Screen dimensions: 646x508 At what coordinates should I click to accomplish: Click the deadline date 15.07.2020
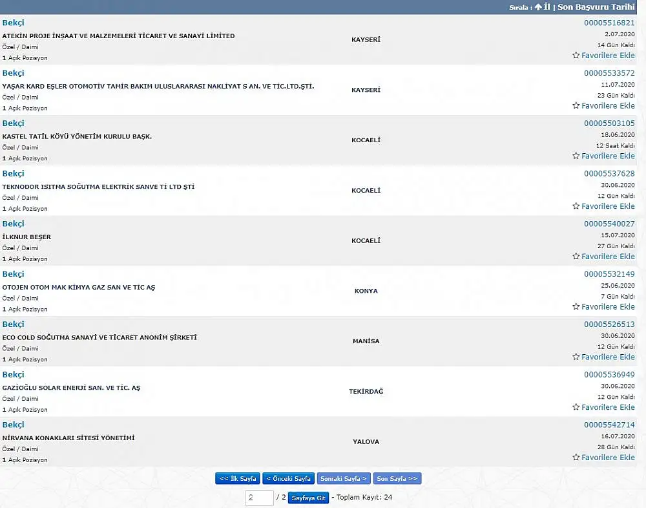pyautogui.click(x=618, y=235)
